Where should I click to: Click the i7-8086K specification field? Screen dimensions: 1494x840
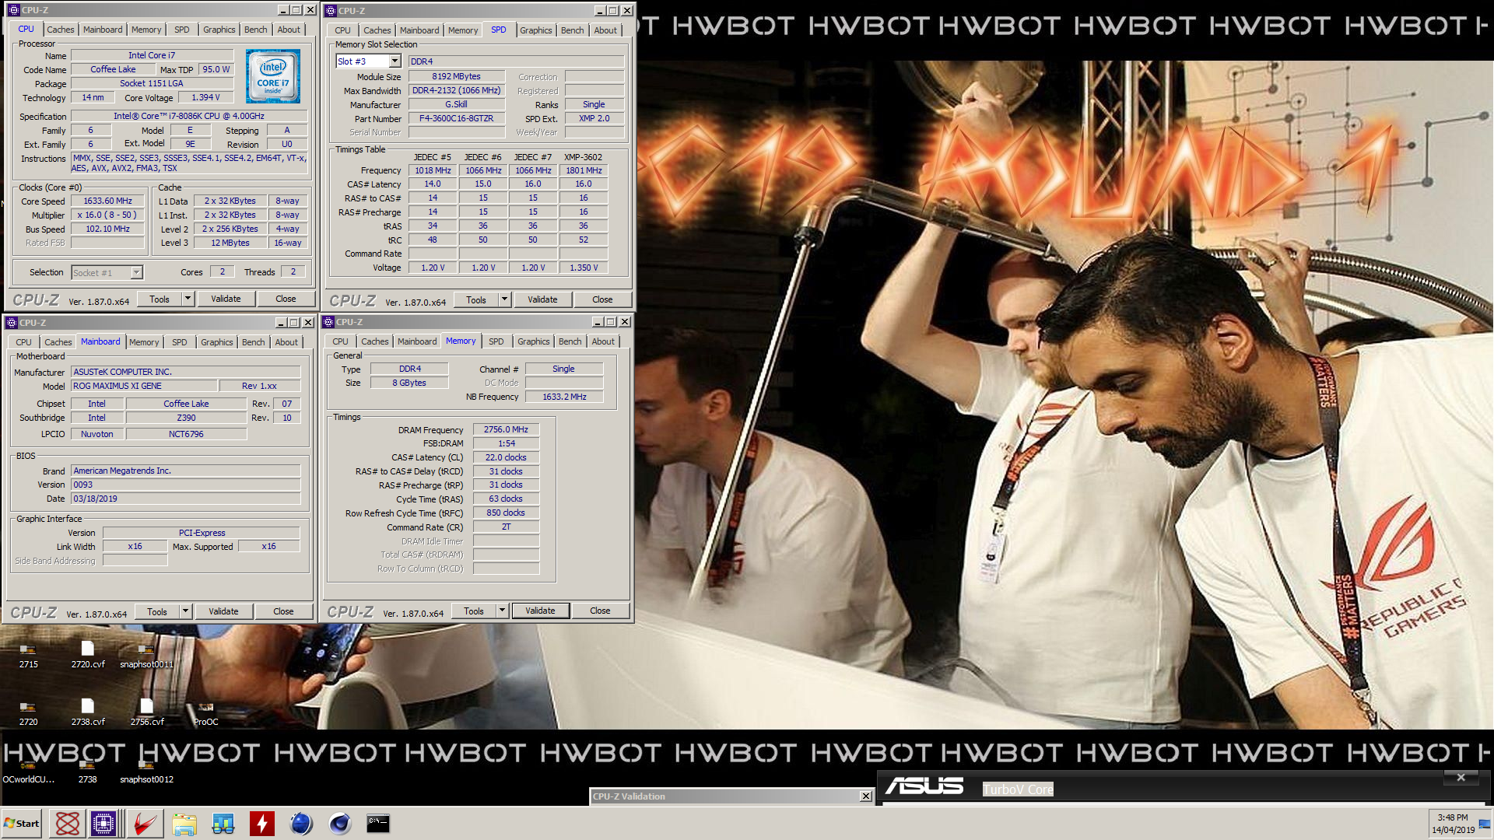click(x=189, y=116)
